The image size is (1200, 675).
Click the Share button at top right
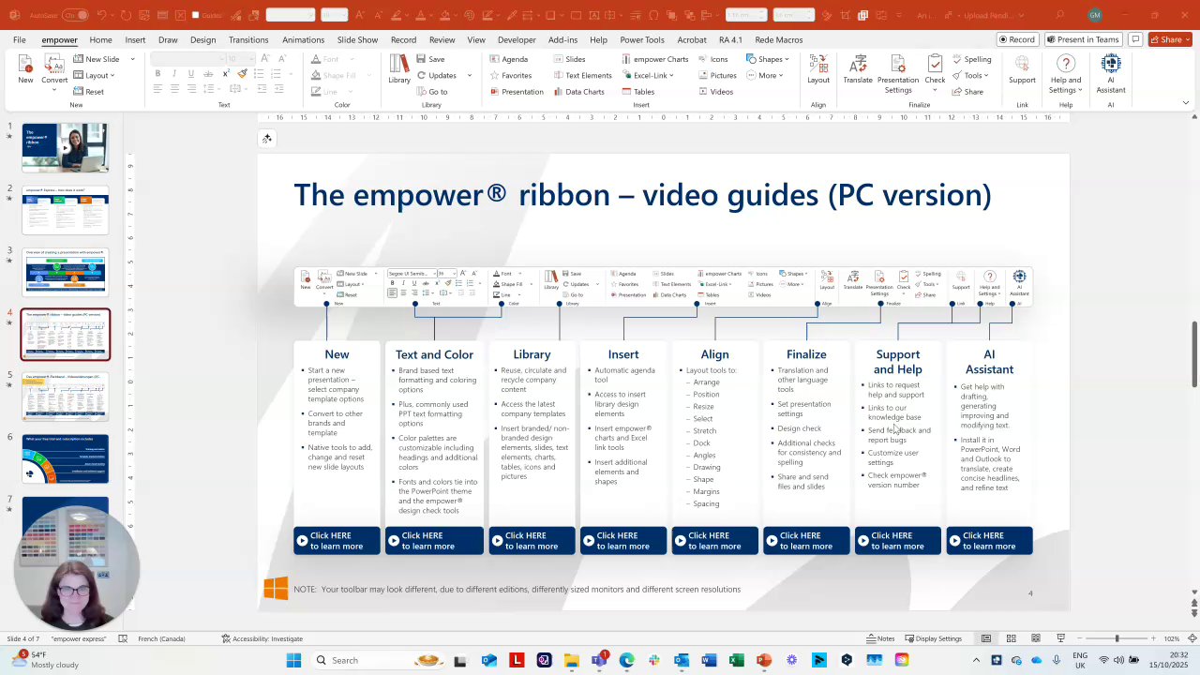tap(1171, 39)
